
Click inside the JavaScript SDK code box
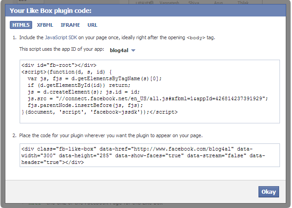pos(150,91)
